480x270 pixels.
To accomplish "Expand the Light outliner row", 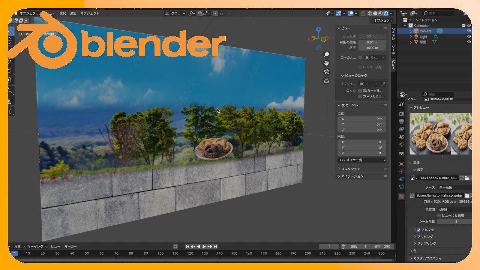I will coord(411,37).
